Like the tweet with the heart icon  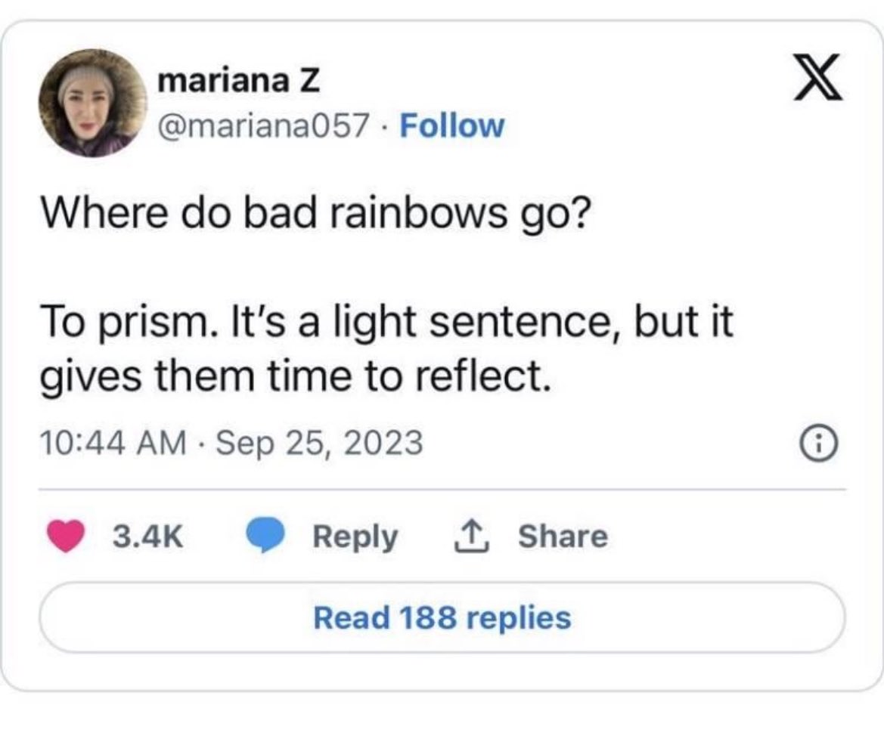[x=67, y=537]
